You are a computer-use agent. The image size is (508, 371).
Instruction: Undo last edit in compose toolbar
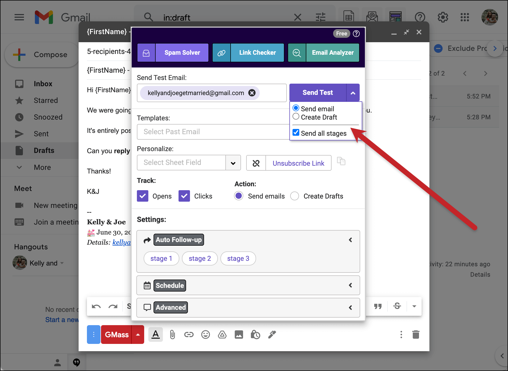click(x=96, y=306)
